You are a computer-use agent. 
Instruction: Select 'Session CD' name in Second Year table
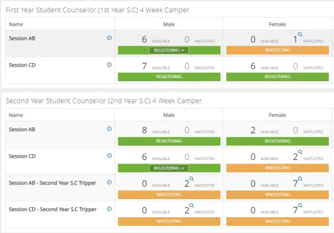(22, 156)
